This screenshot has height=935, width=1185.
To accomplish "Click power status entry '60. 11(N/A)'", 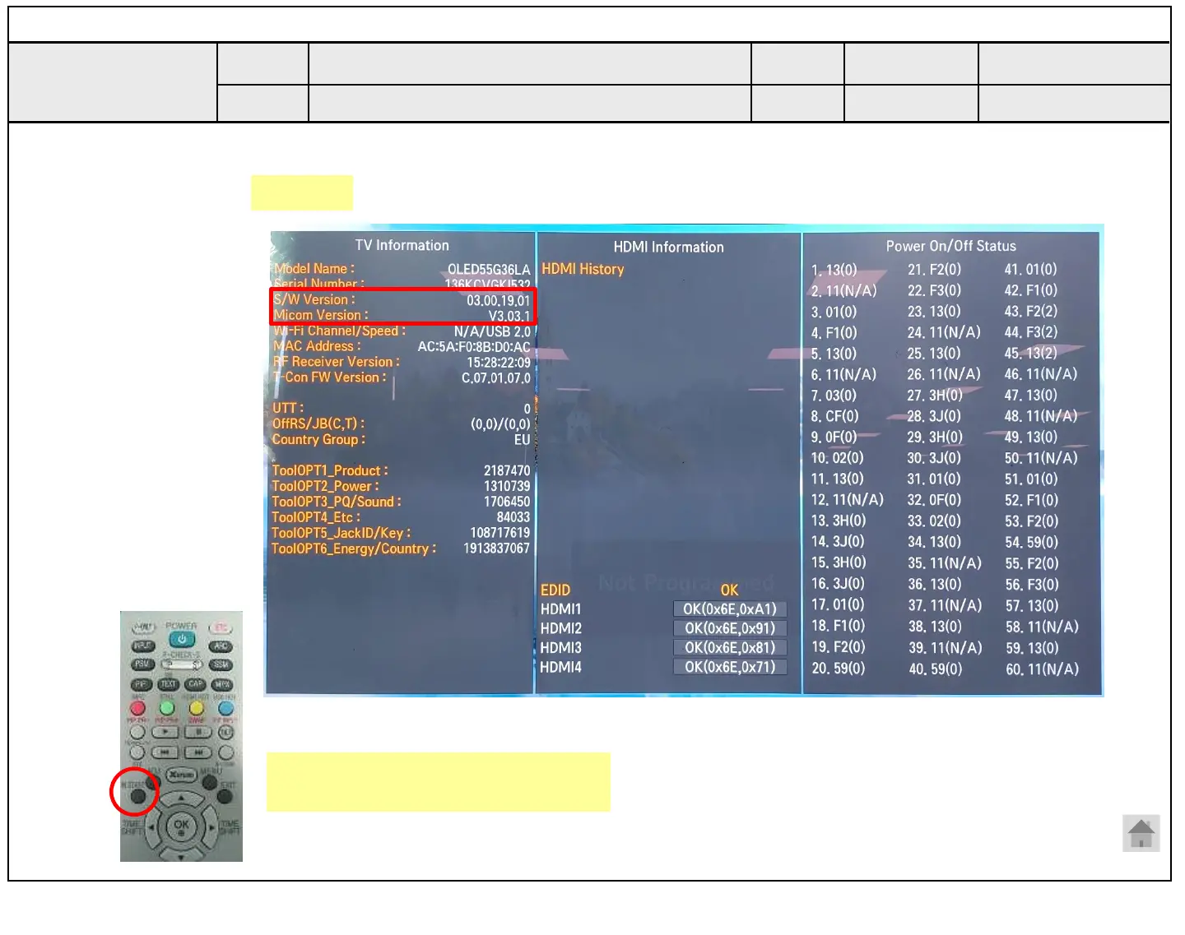I will (x=1042, y=669).
